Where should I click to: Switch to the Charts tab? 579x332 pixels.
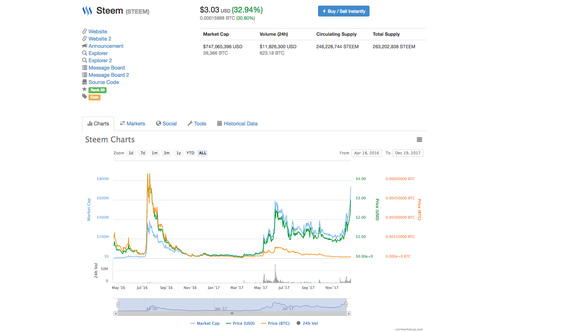tap(98, 124)
